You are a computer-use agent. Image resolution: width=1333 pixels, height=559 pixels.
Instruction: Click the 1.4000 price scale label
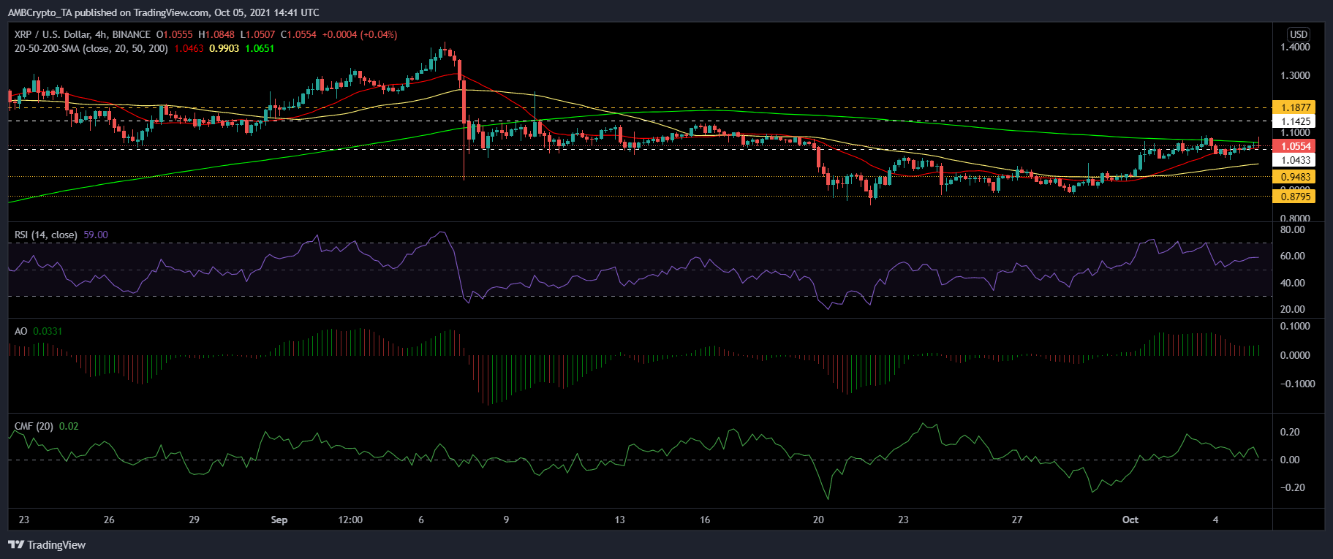click(1295, 47)
